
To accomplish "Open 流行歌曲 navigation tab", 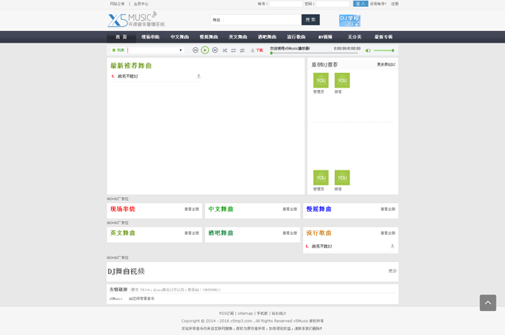I will click(x=296, y=37).
